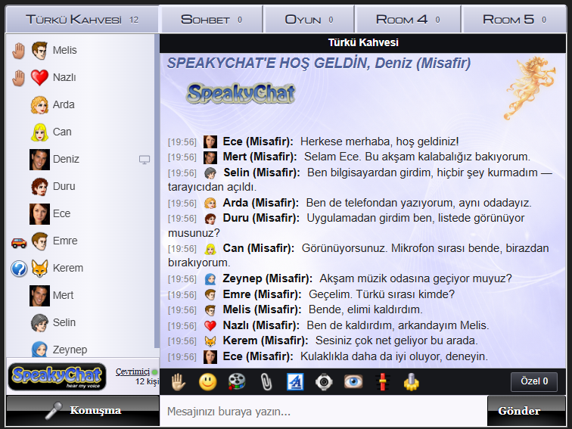Click Selin's gray-haired avatar in list
The width and height of the screenshot is (572, 429).
39,323
